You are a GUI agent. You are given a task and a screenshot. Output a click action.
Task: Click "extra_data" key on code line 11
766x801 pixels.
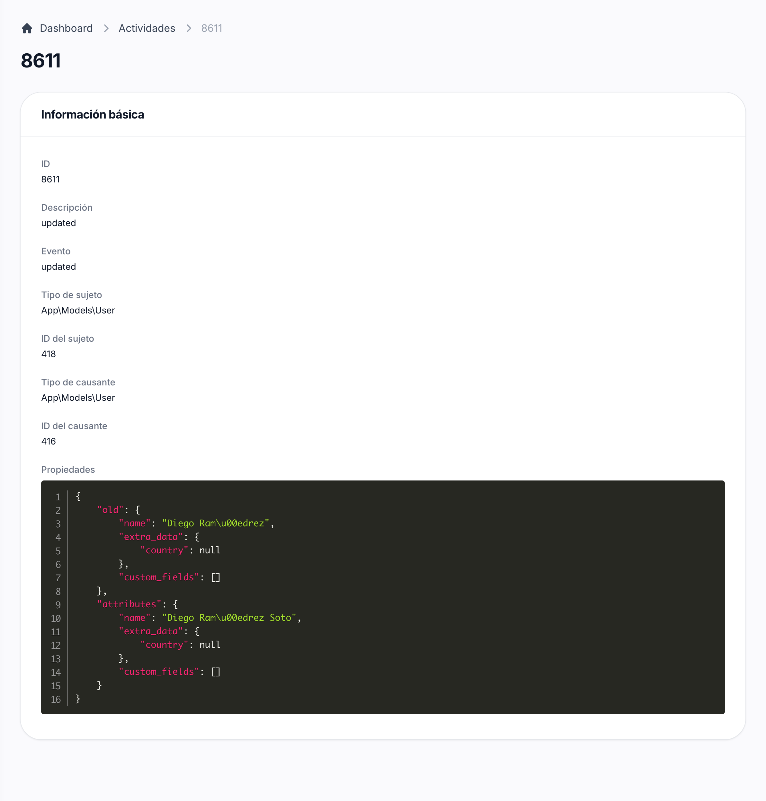tap(151, 631)
